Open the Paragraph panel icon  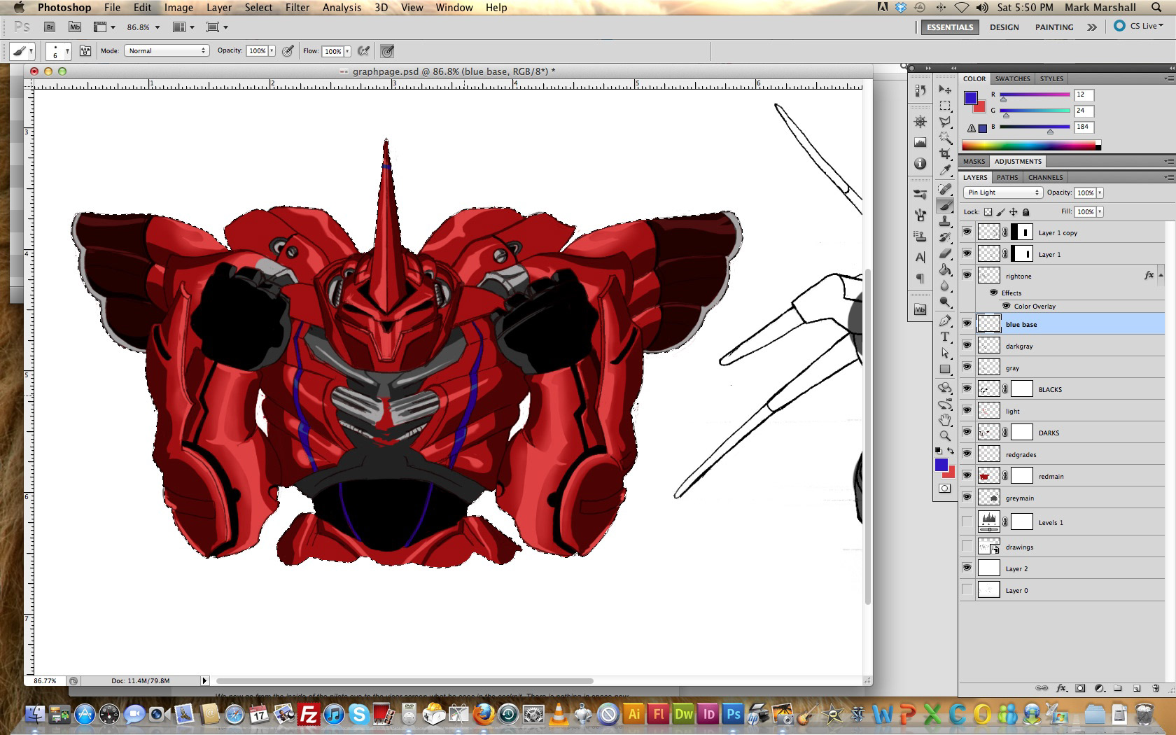(920, 278)
